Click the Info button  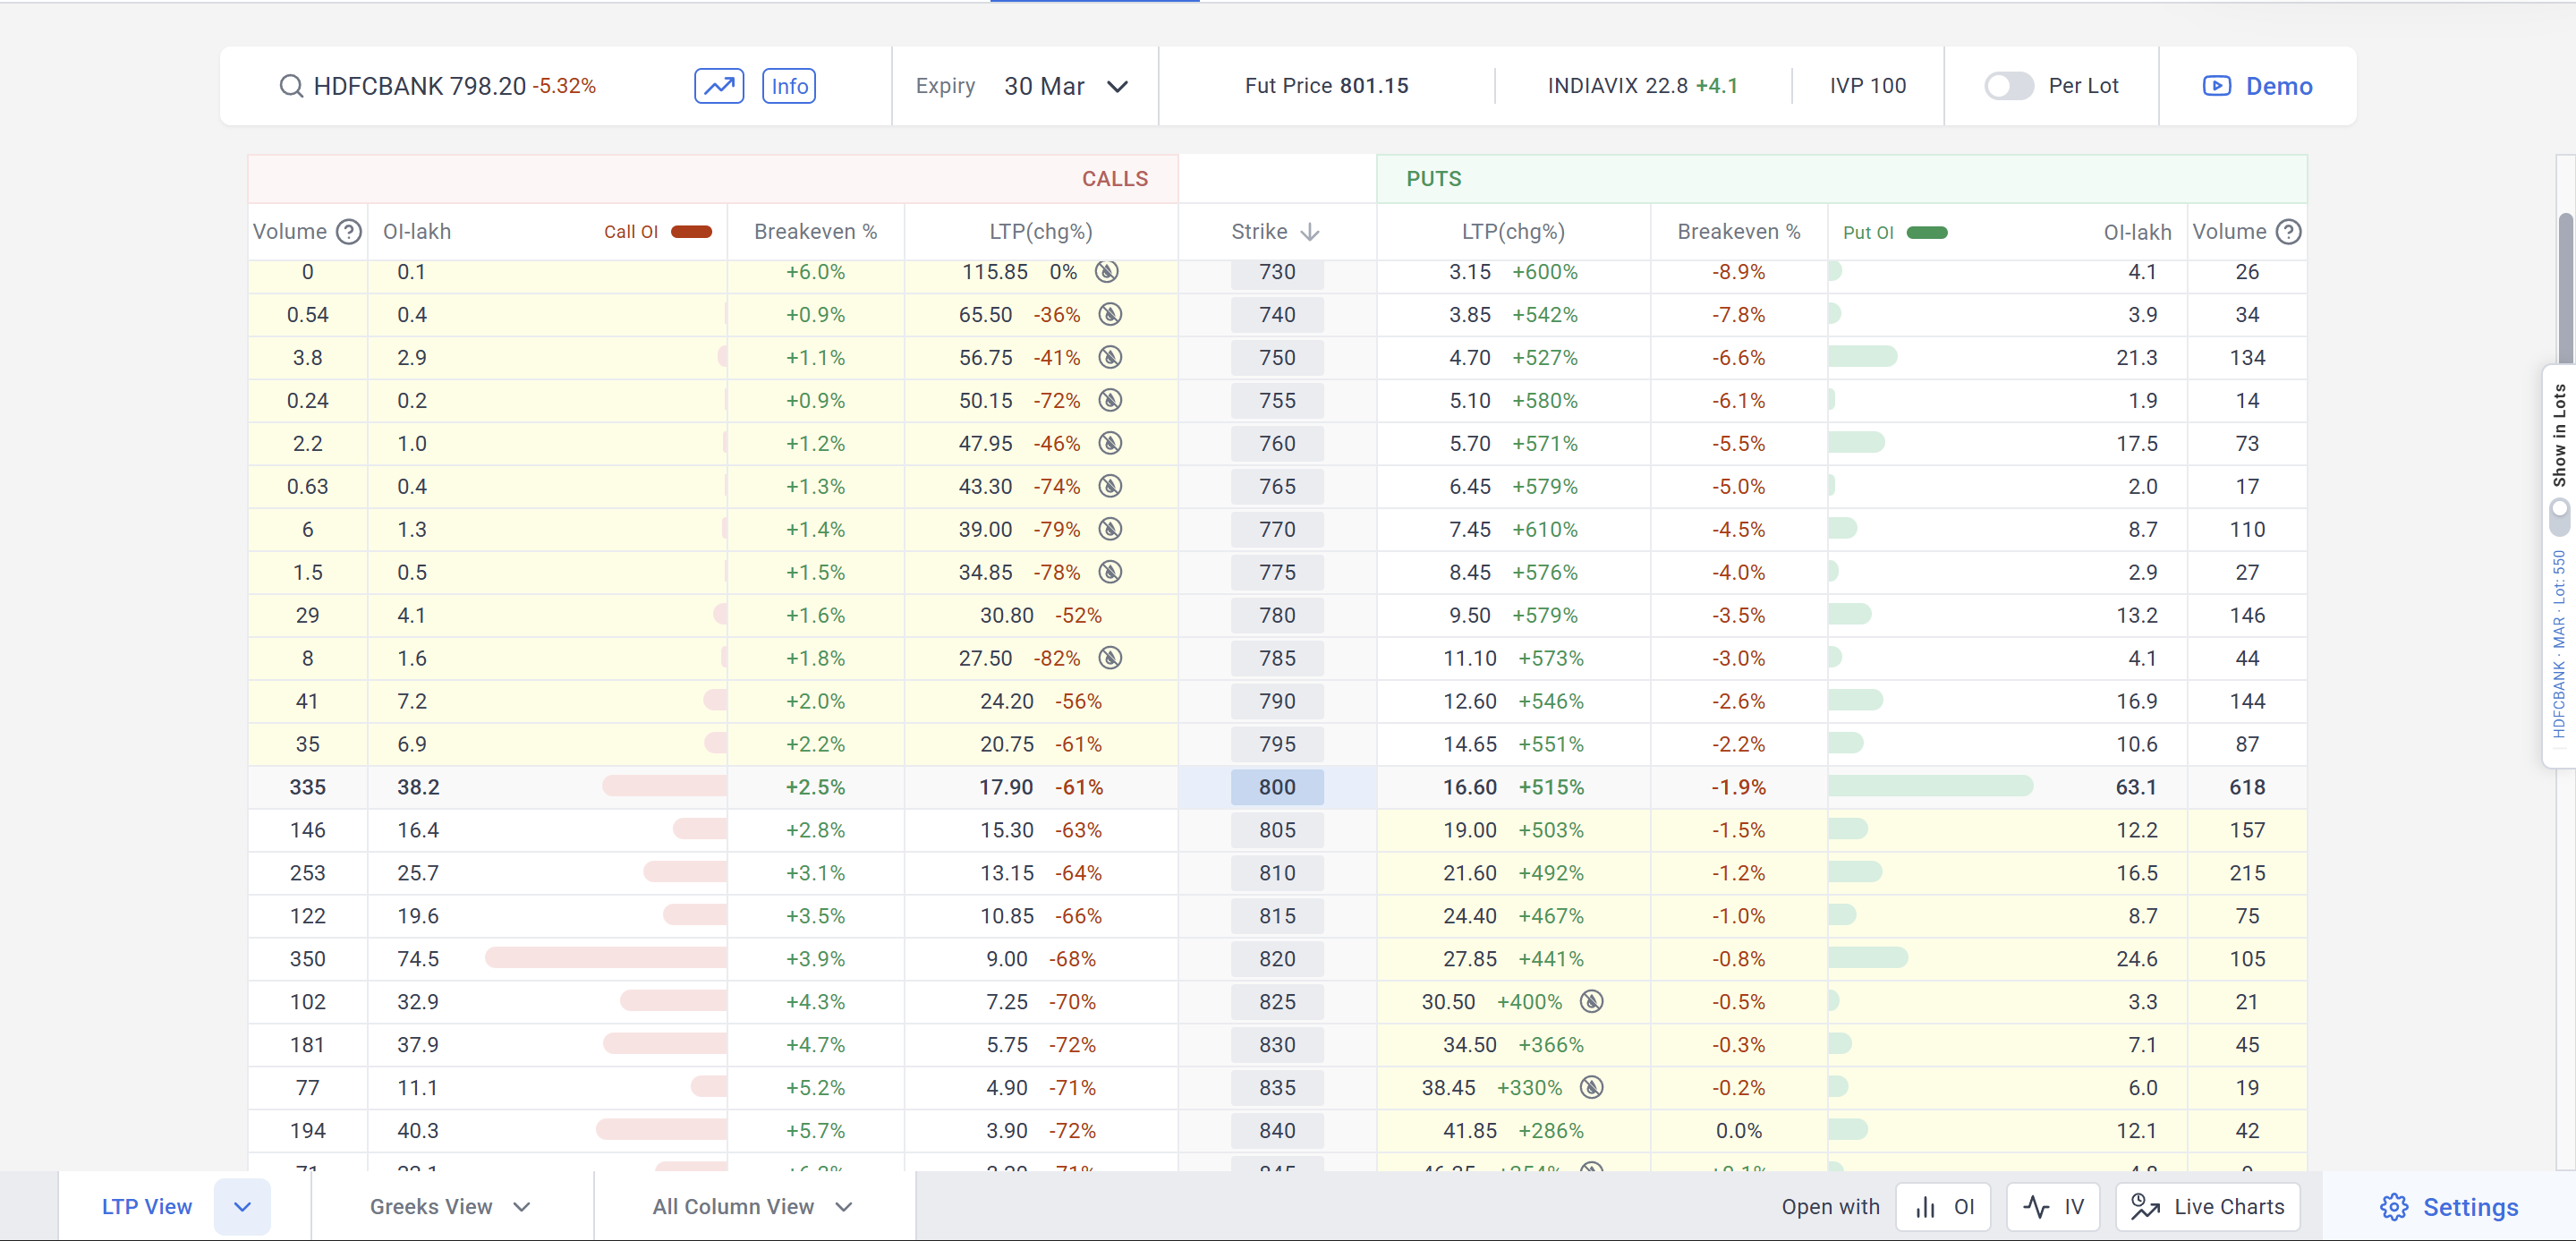point(789,86)
